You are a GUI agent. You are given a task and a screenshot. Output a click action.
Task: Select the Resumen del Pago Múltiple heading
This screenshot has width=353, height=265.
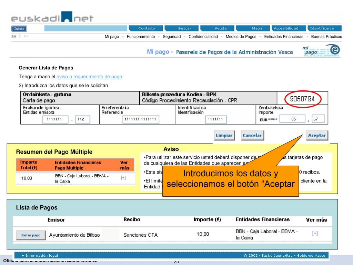(54, 152)
